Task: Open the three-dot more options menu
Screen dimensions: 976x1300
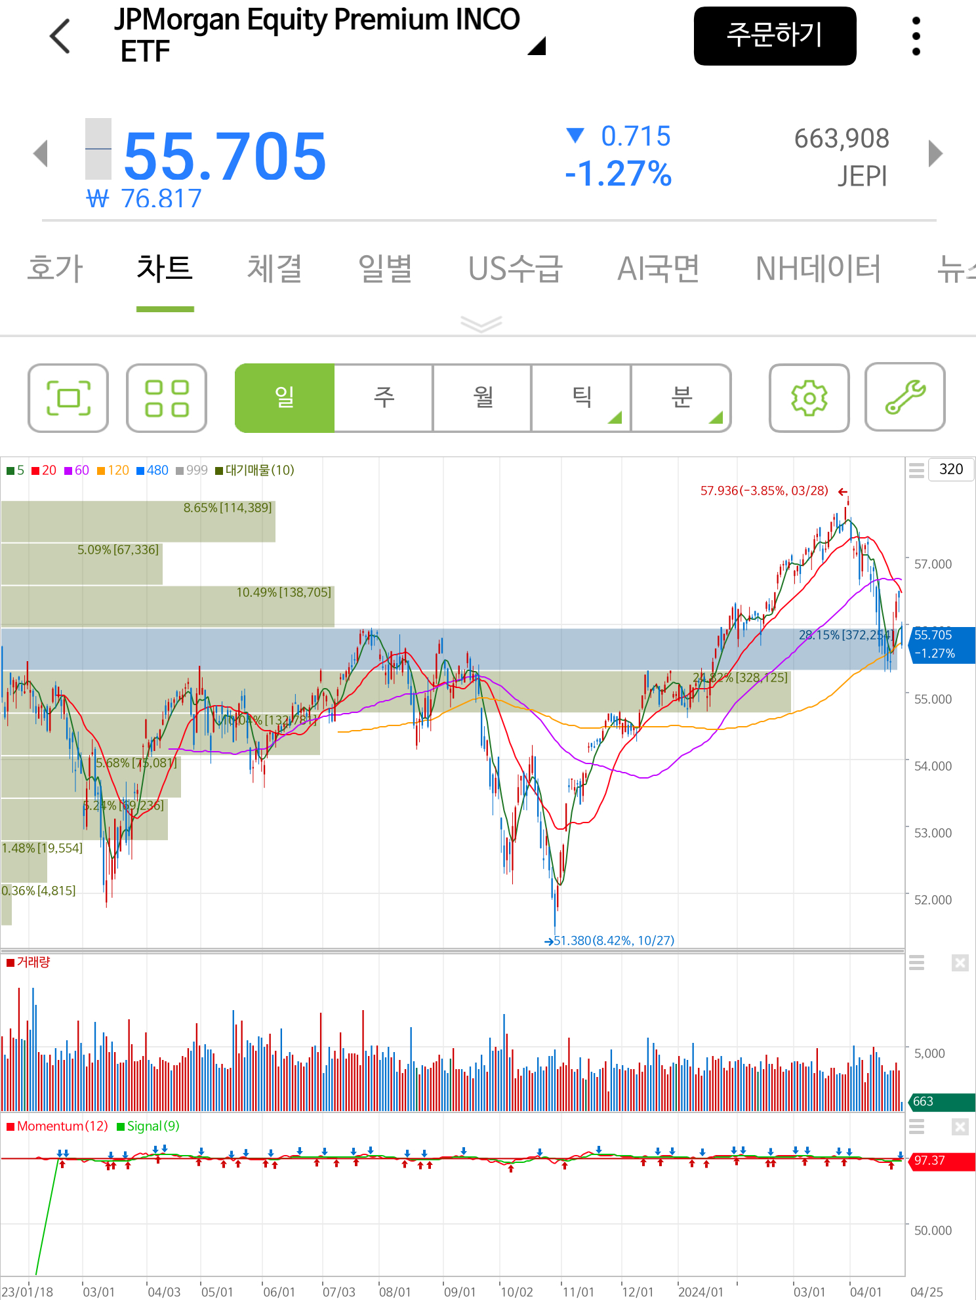Action: 916,36
